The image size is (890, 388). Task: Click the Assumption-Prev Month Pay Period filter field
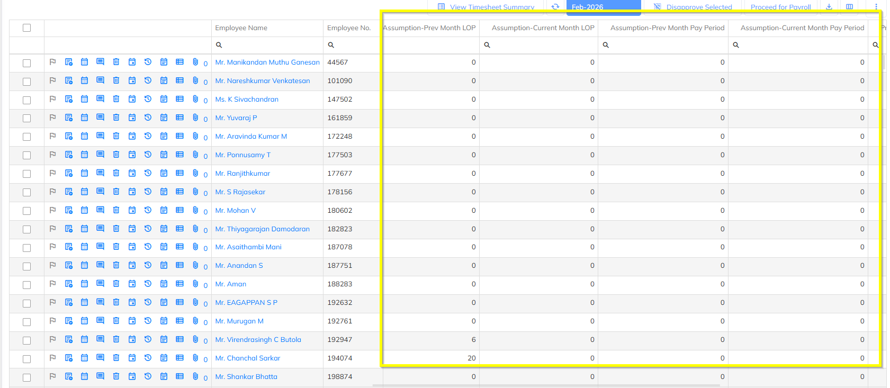pos(663,45)
